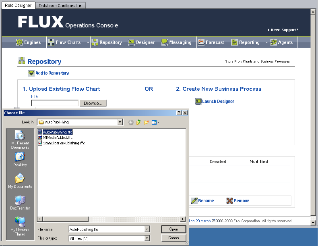Click the Forecast weather icon
The height and width of the screenshot is (246, 318).
[x=201, y=42]
